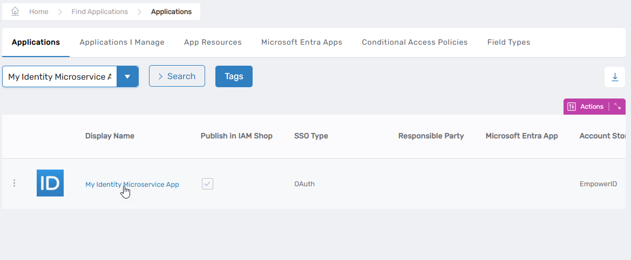631x260 pixels.
Task: Open the row's three-dot options menu
Action: click(14, 184)
